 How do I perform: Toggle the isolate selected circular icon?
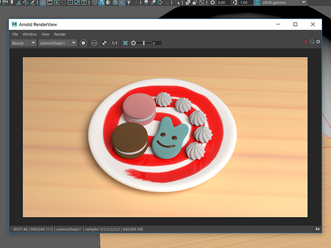click(x=83, y=43)
